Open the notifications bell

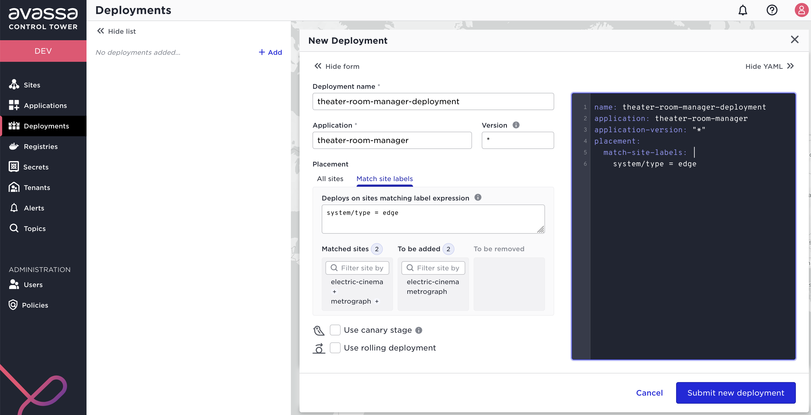point(743,10)
